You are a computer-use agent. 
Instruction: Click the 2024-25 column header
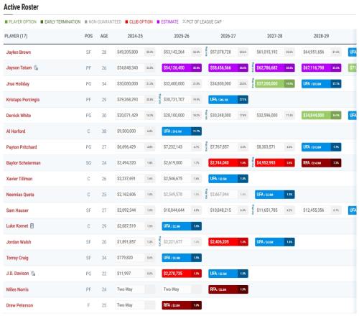(135, 36)
